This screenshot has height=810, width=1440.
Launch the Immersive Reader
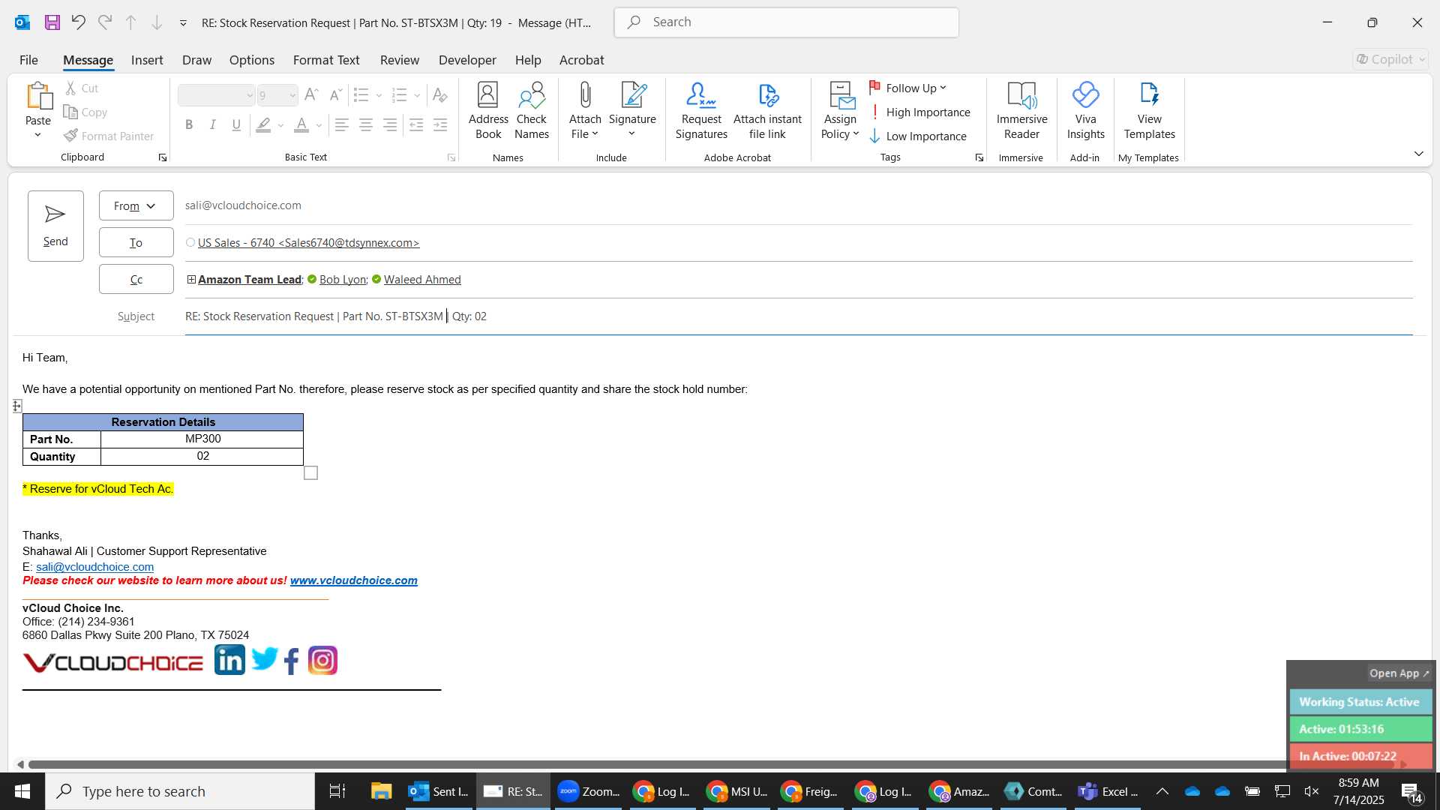click(1021, 111)
